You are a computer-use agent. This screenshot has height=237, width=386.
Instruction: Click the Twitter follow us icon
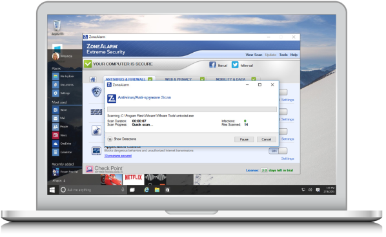pos(235,64)
